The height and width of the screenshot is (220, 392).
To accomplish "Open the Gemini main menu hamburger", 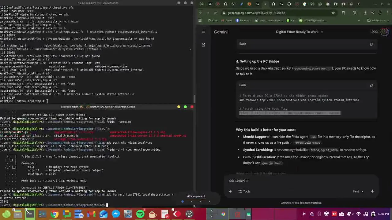I will (203, 32).
